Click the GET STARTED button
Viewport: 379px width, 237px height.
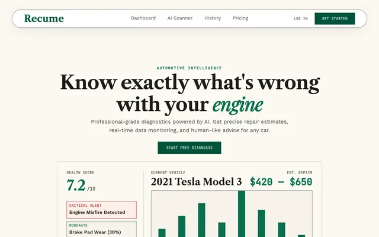point(335,18)
